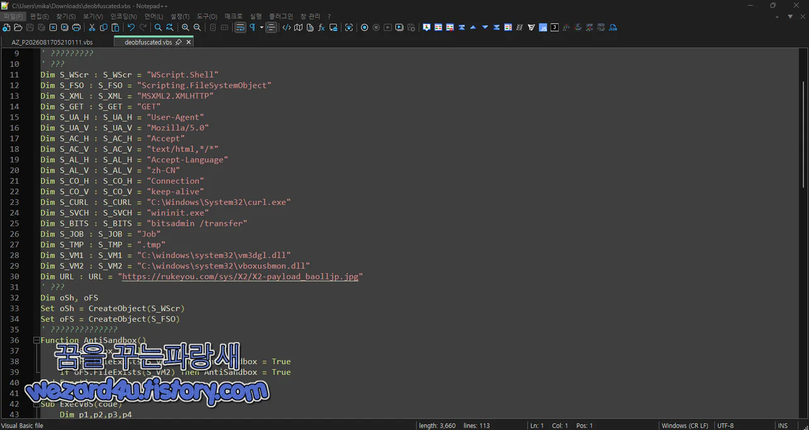Jump to previous bookmark up-arrow icon
This screenshot has width=809, height=430.
[x=473, y=27]
